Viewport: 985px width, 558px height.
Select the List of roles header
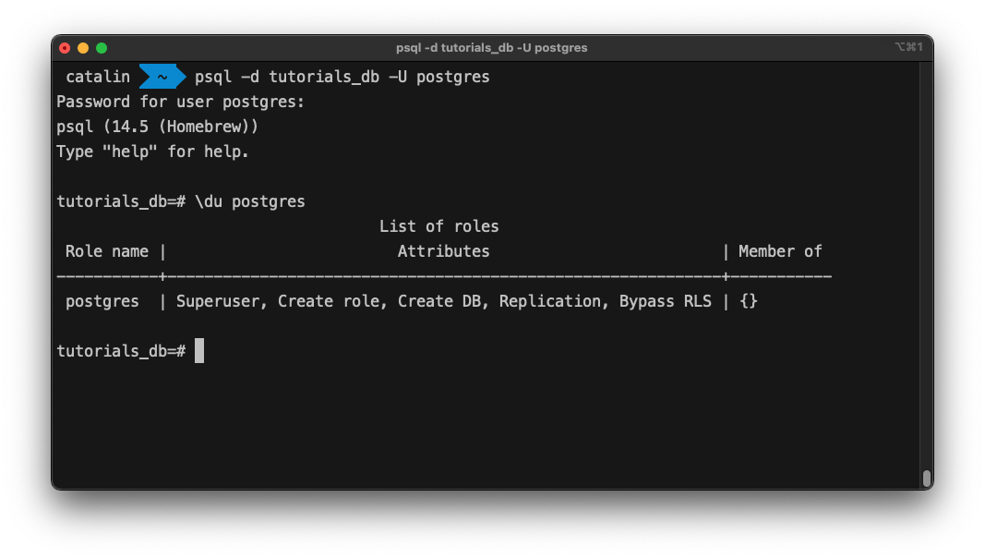pyautogui.click(x=439, y=225)
